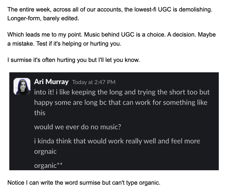The width and height of the screenshot is (235, 190).
Task: Click the message starting "into it! i like"
Action: pyautogui.click(x=122, y=92)
